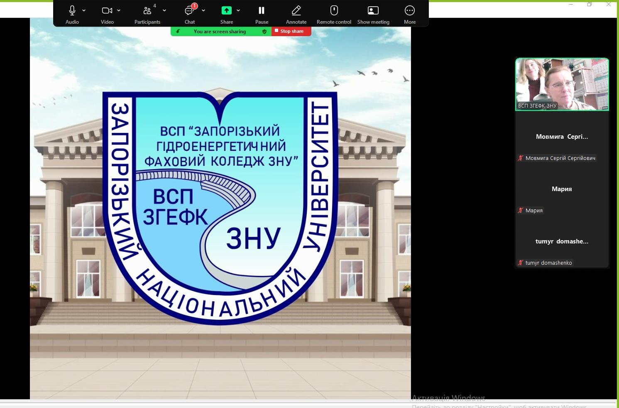
Task: Open the More options menu
Action: pyautogui.click(x=410, y=15)
